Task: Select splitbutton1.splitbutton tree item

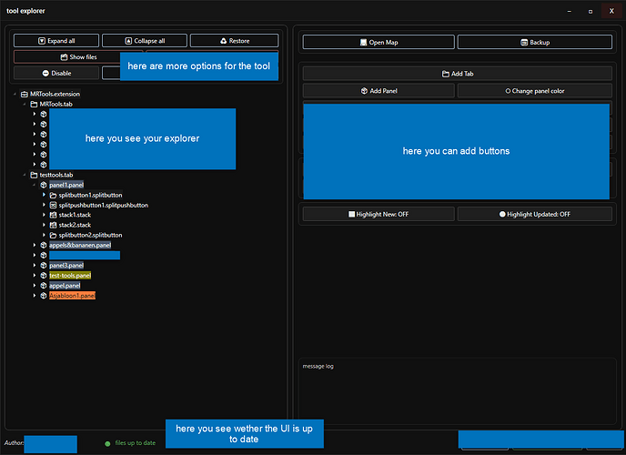Action: pyautogui.click(x=91, y=195)
